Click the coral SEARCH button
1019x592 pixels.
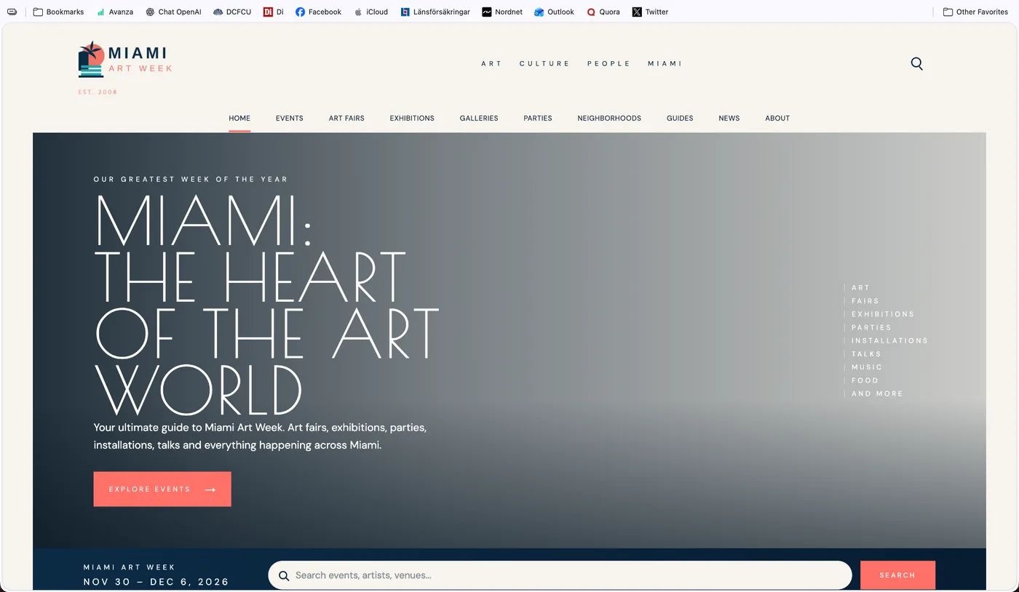click(897, 575)
